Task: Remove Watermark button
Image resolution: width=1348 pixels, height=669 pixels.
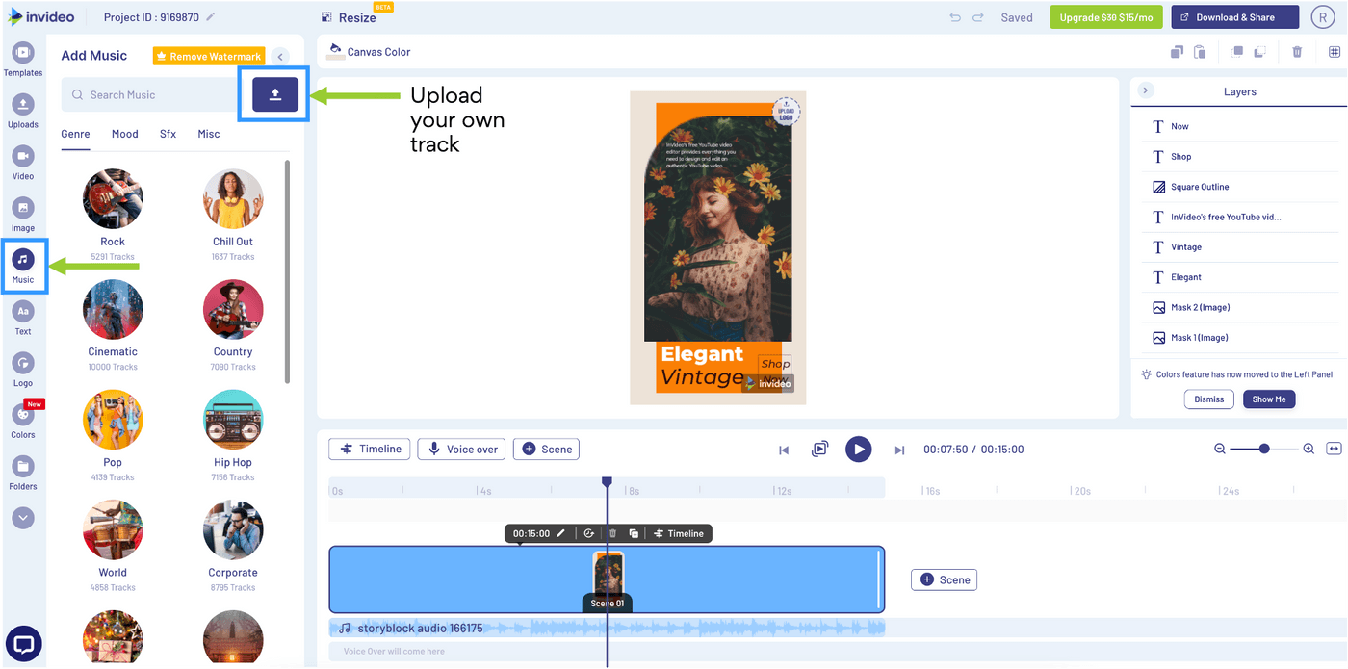Action: pyautogui.click(x=209, y=56)
